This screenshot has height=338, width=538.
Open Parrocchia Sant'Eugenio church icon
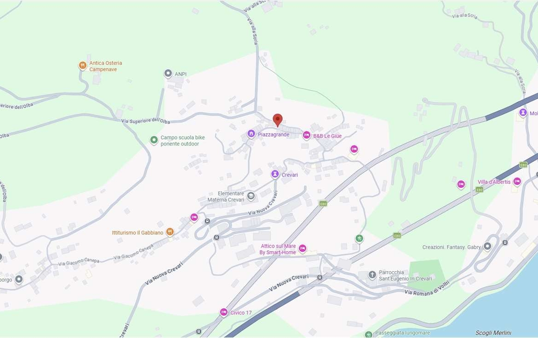coord(372,275)
